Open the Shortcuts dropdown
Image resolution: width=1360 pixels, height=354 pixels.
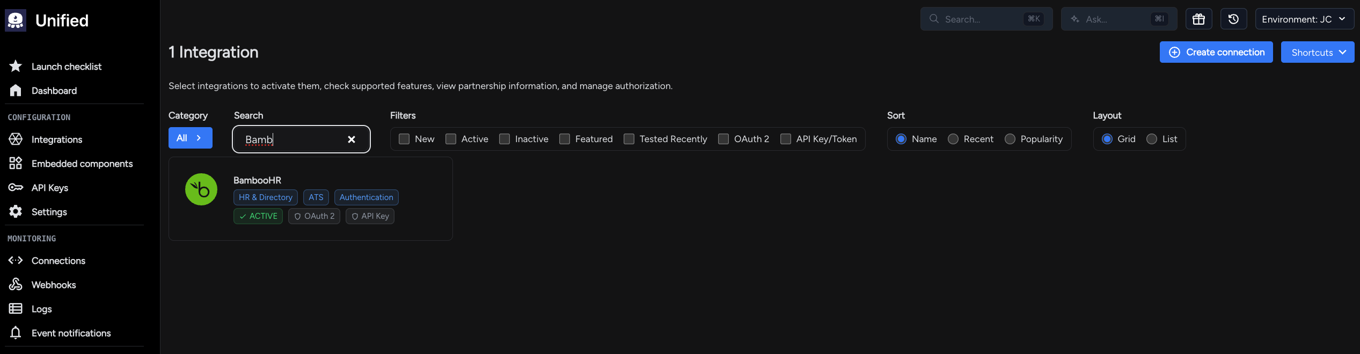point(1318,52)
